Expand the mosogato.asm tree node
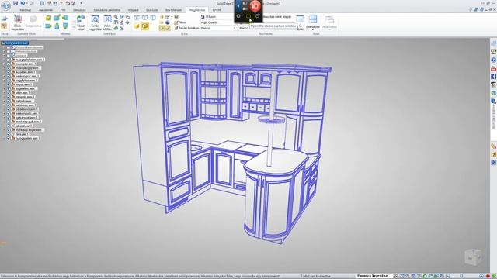The width and height of the screenshot is (497, 279). tap(4, 64)
